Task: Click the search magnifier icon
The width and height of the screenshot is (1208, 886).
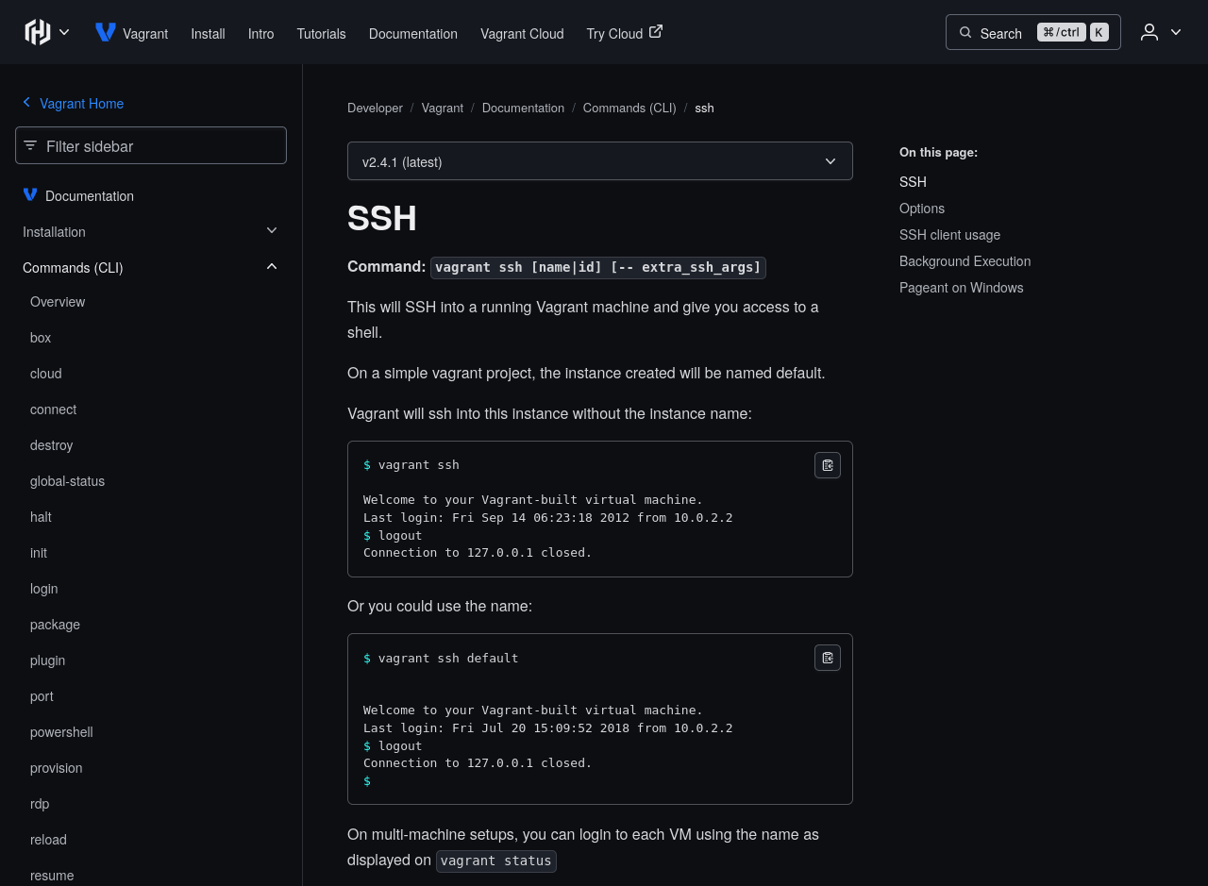Action: (965, 33)
